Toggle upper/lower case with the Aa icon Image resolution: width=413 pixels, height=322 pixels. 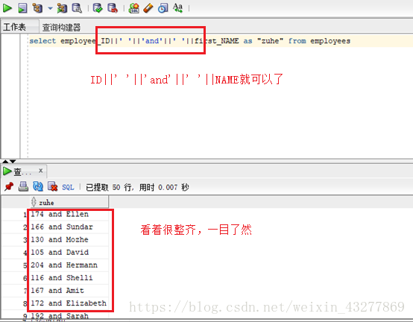click(177, 7)
